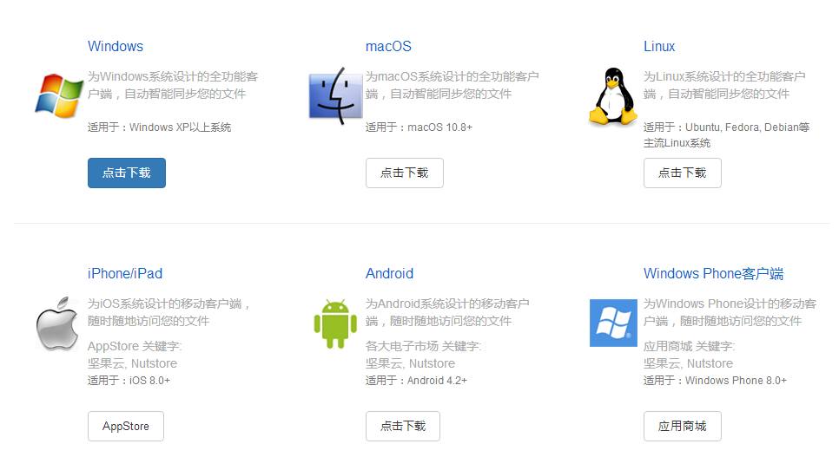The image size is (839, 457).
Task: Click the green Android robot icon
Action: pyautogui.click(x=335, y=324)
